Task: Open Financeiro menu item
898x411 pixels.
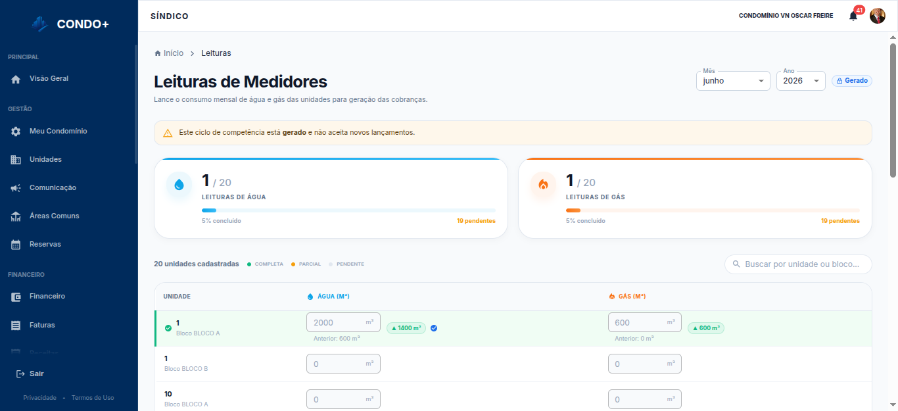Action: click(x=69, y=297)
